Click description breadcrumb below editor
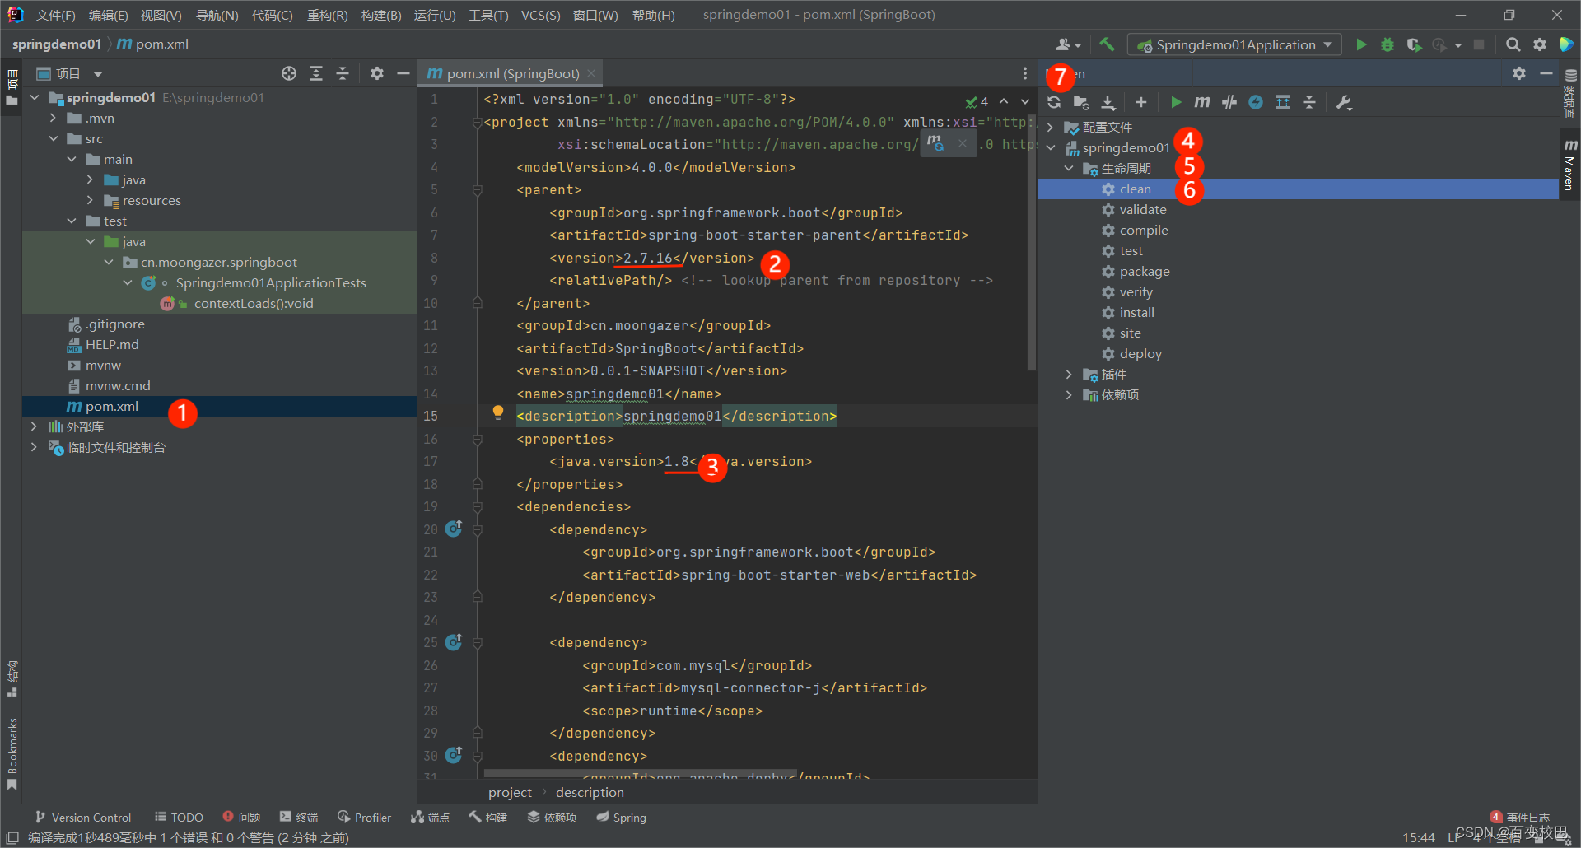 click(x=590, y=792)
